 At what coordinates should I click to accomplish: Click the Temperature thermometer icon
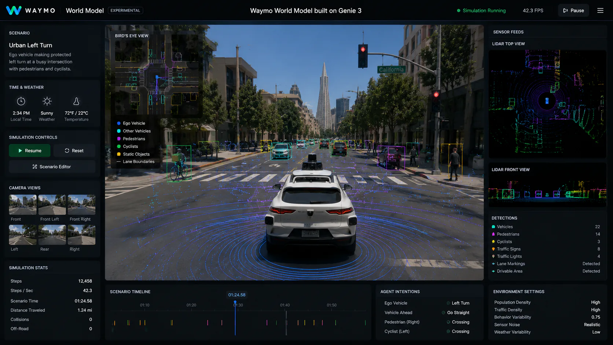click(76, 101)
